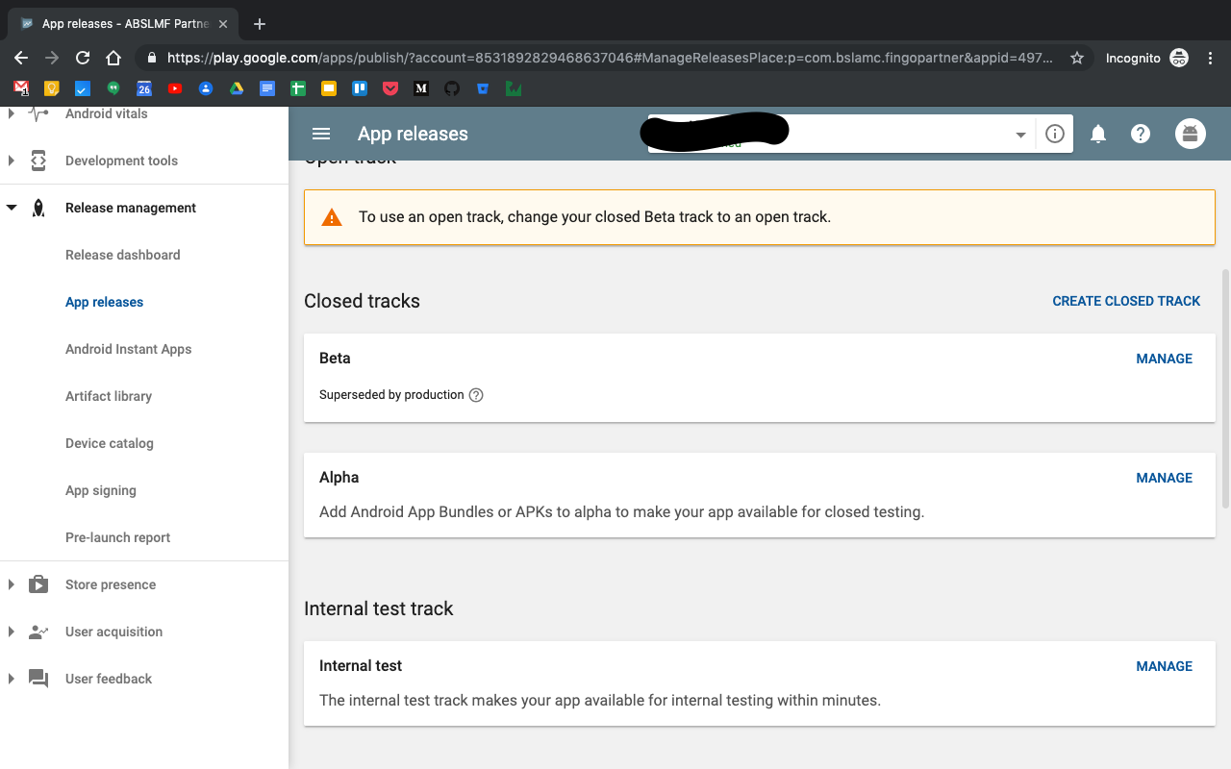1231x769 pixels.
Task: Open the Google Keep bookmark
Action: [x=52, y=88]
